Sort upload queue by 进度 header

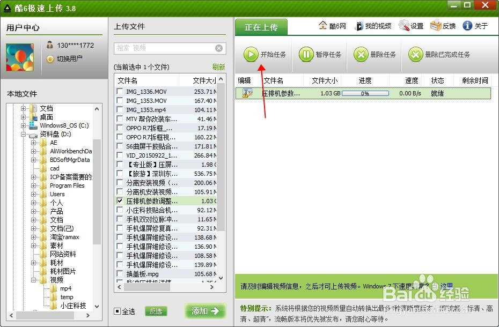pyautogui.click(x=365, y=80)
